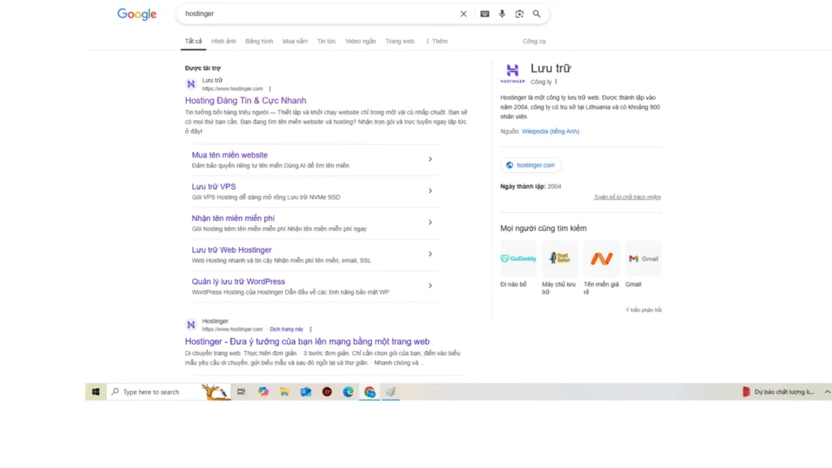Clear the search box with X icon
Screen dimensions: 832x468
(463, 14)
